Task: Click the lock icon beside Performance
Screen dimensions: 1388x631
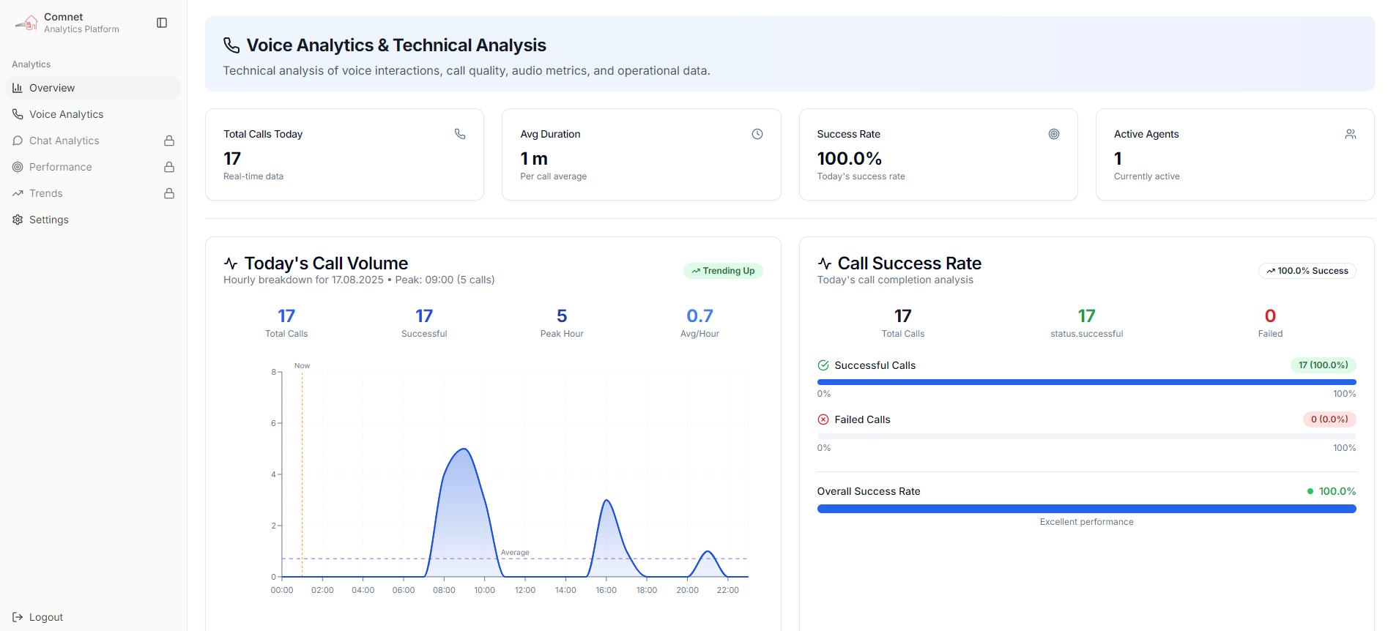Action: click(169, 167)
